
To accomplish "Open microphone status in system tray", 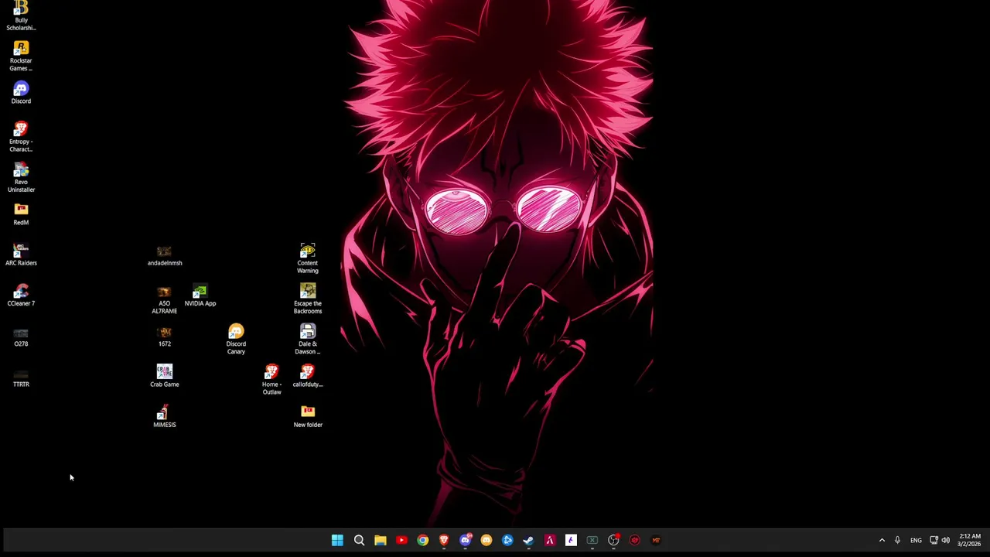I will 897,540.
